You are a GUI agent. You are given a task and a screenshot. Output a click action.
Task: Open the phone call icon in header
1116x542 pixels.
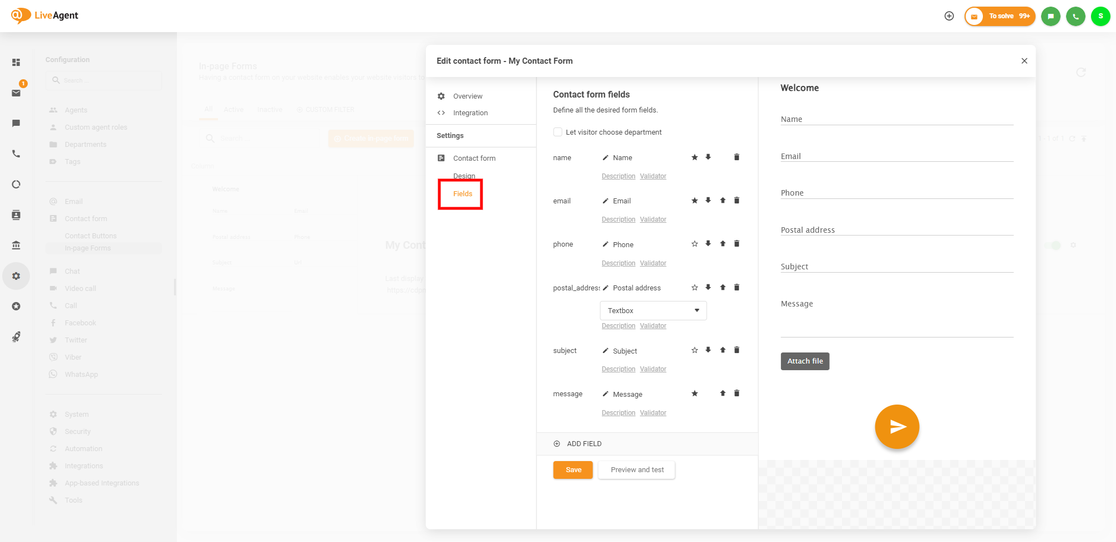[1076, 16]
